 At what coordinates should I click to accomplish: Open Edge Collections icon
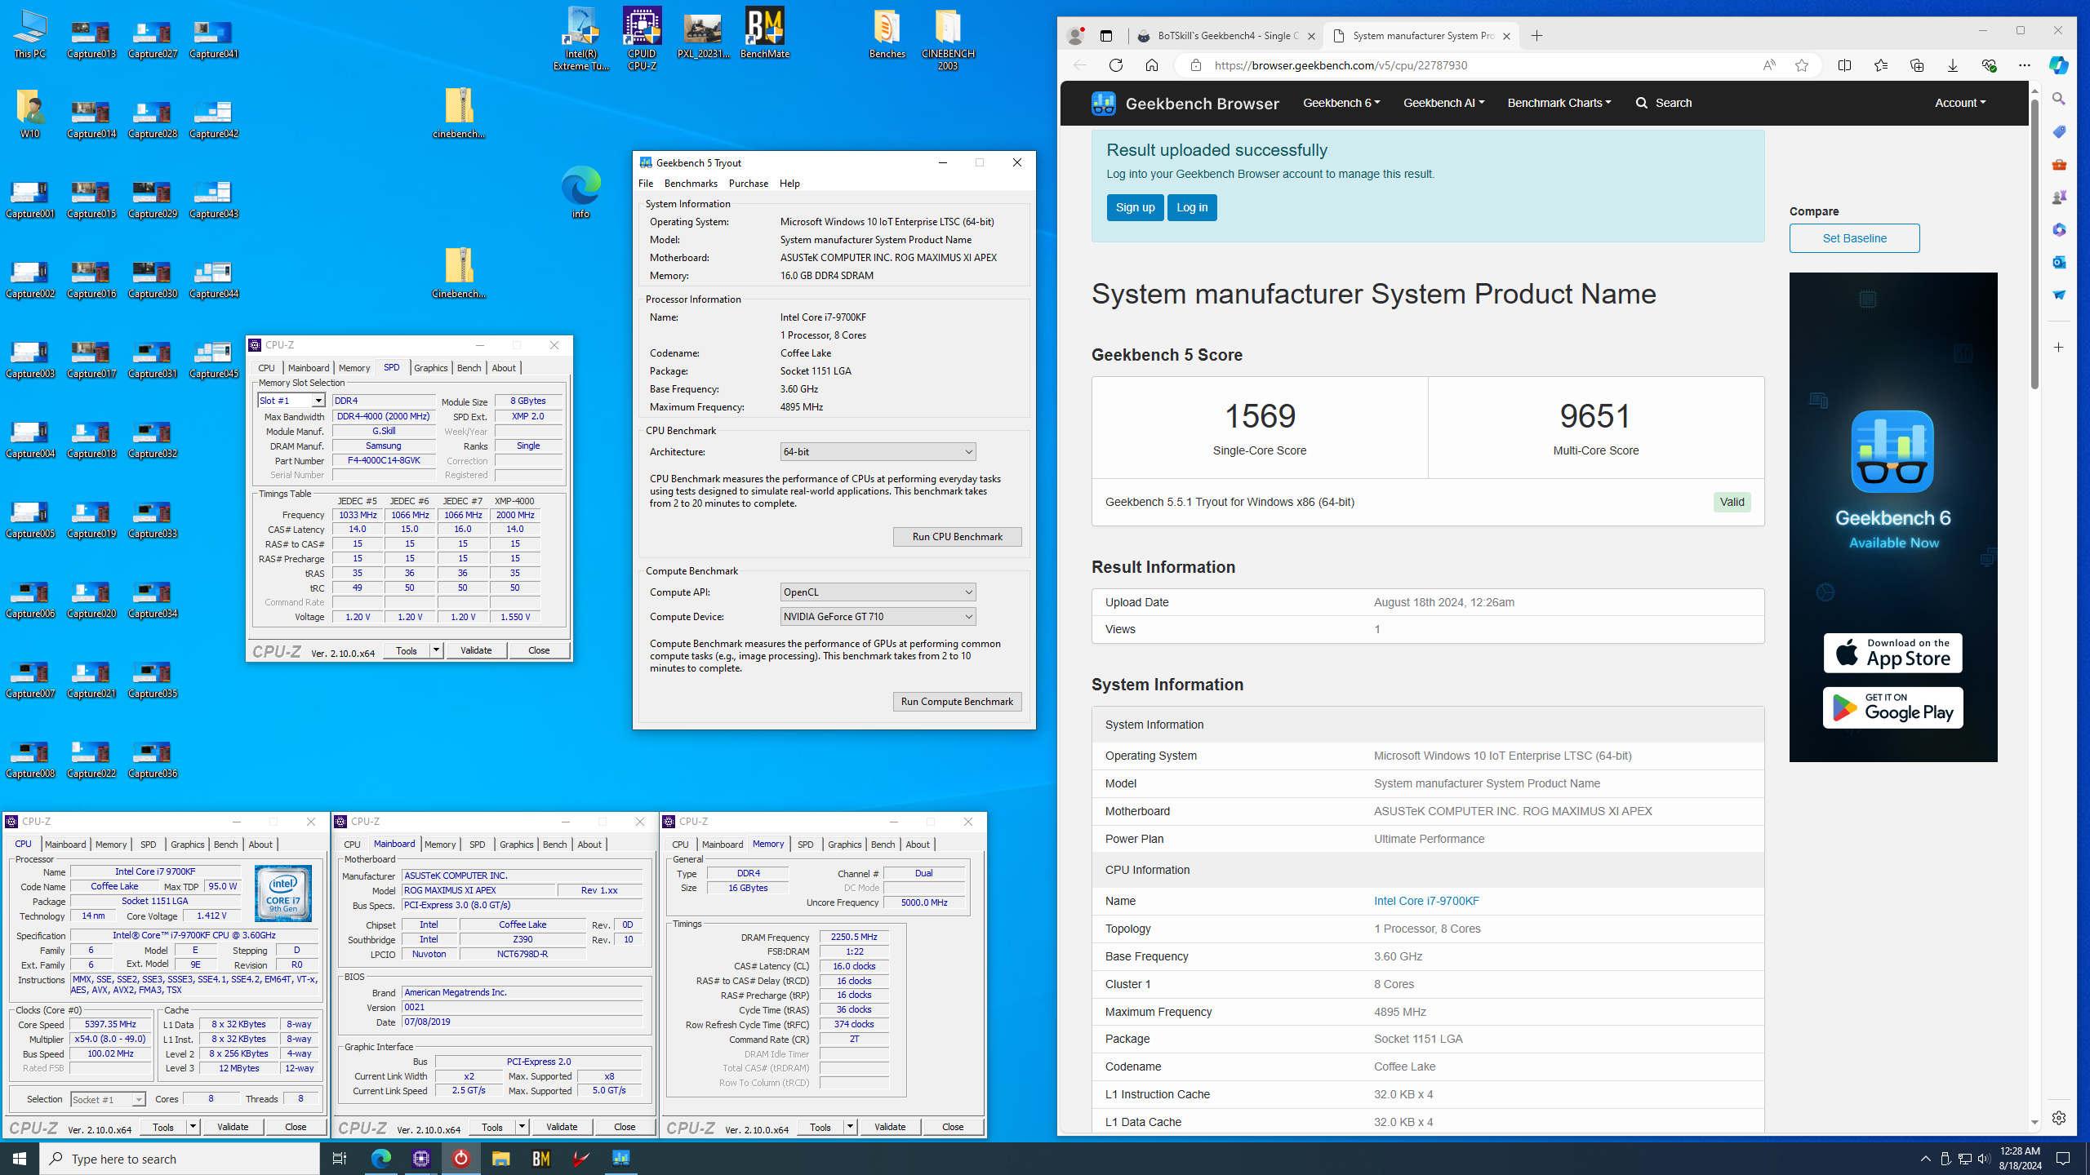tap(1916, 65)
